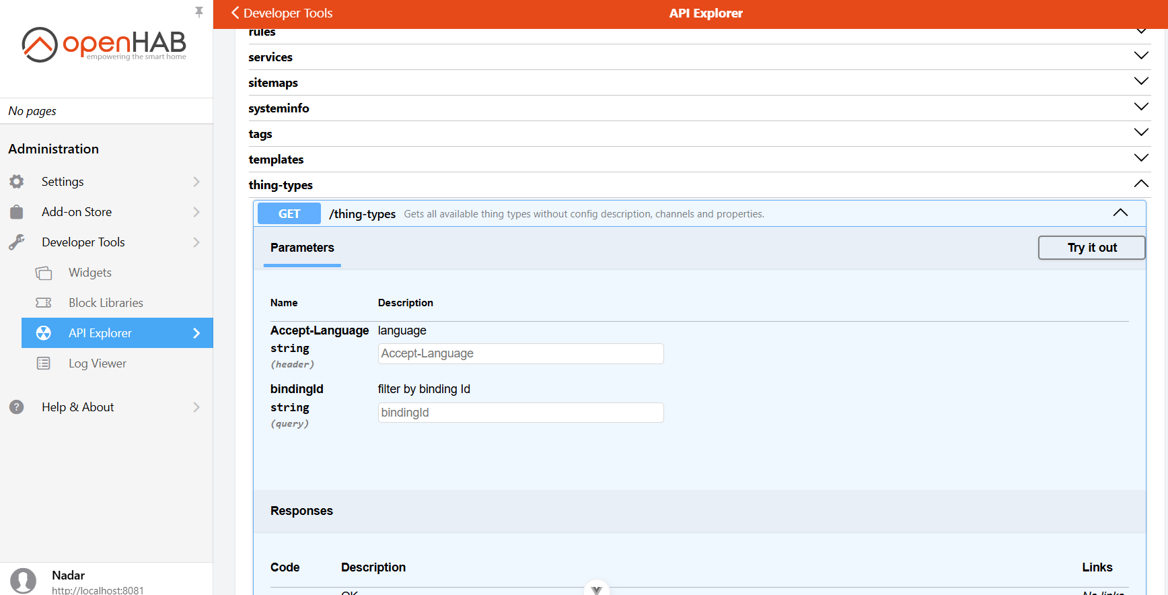
Task: Collapse the thing-types section
Action: pos(1140,184)
